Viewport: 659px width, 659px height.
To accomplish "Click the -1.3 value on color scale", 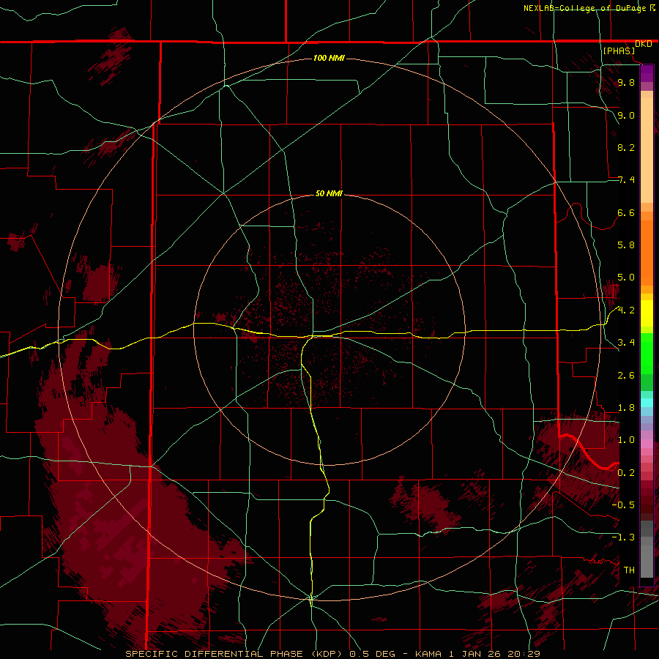I will (623, 537).
